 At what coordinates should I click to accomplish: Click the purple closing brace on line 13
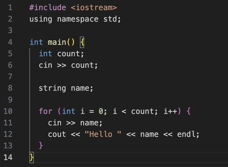click(x=41, y=145)
